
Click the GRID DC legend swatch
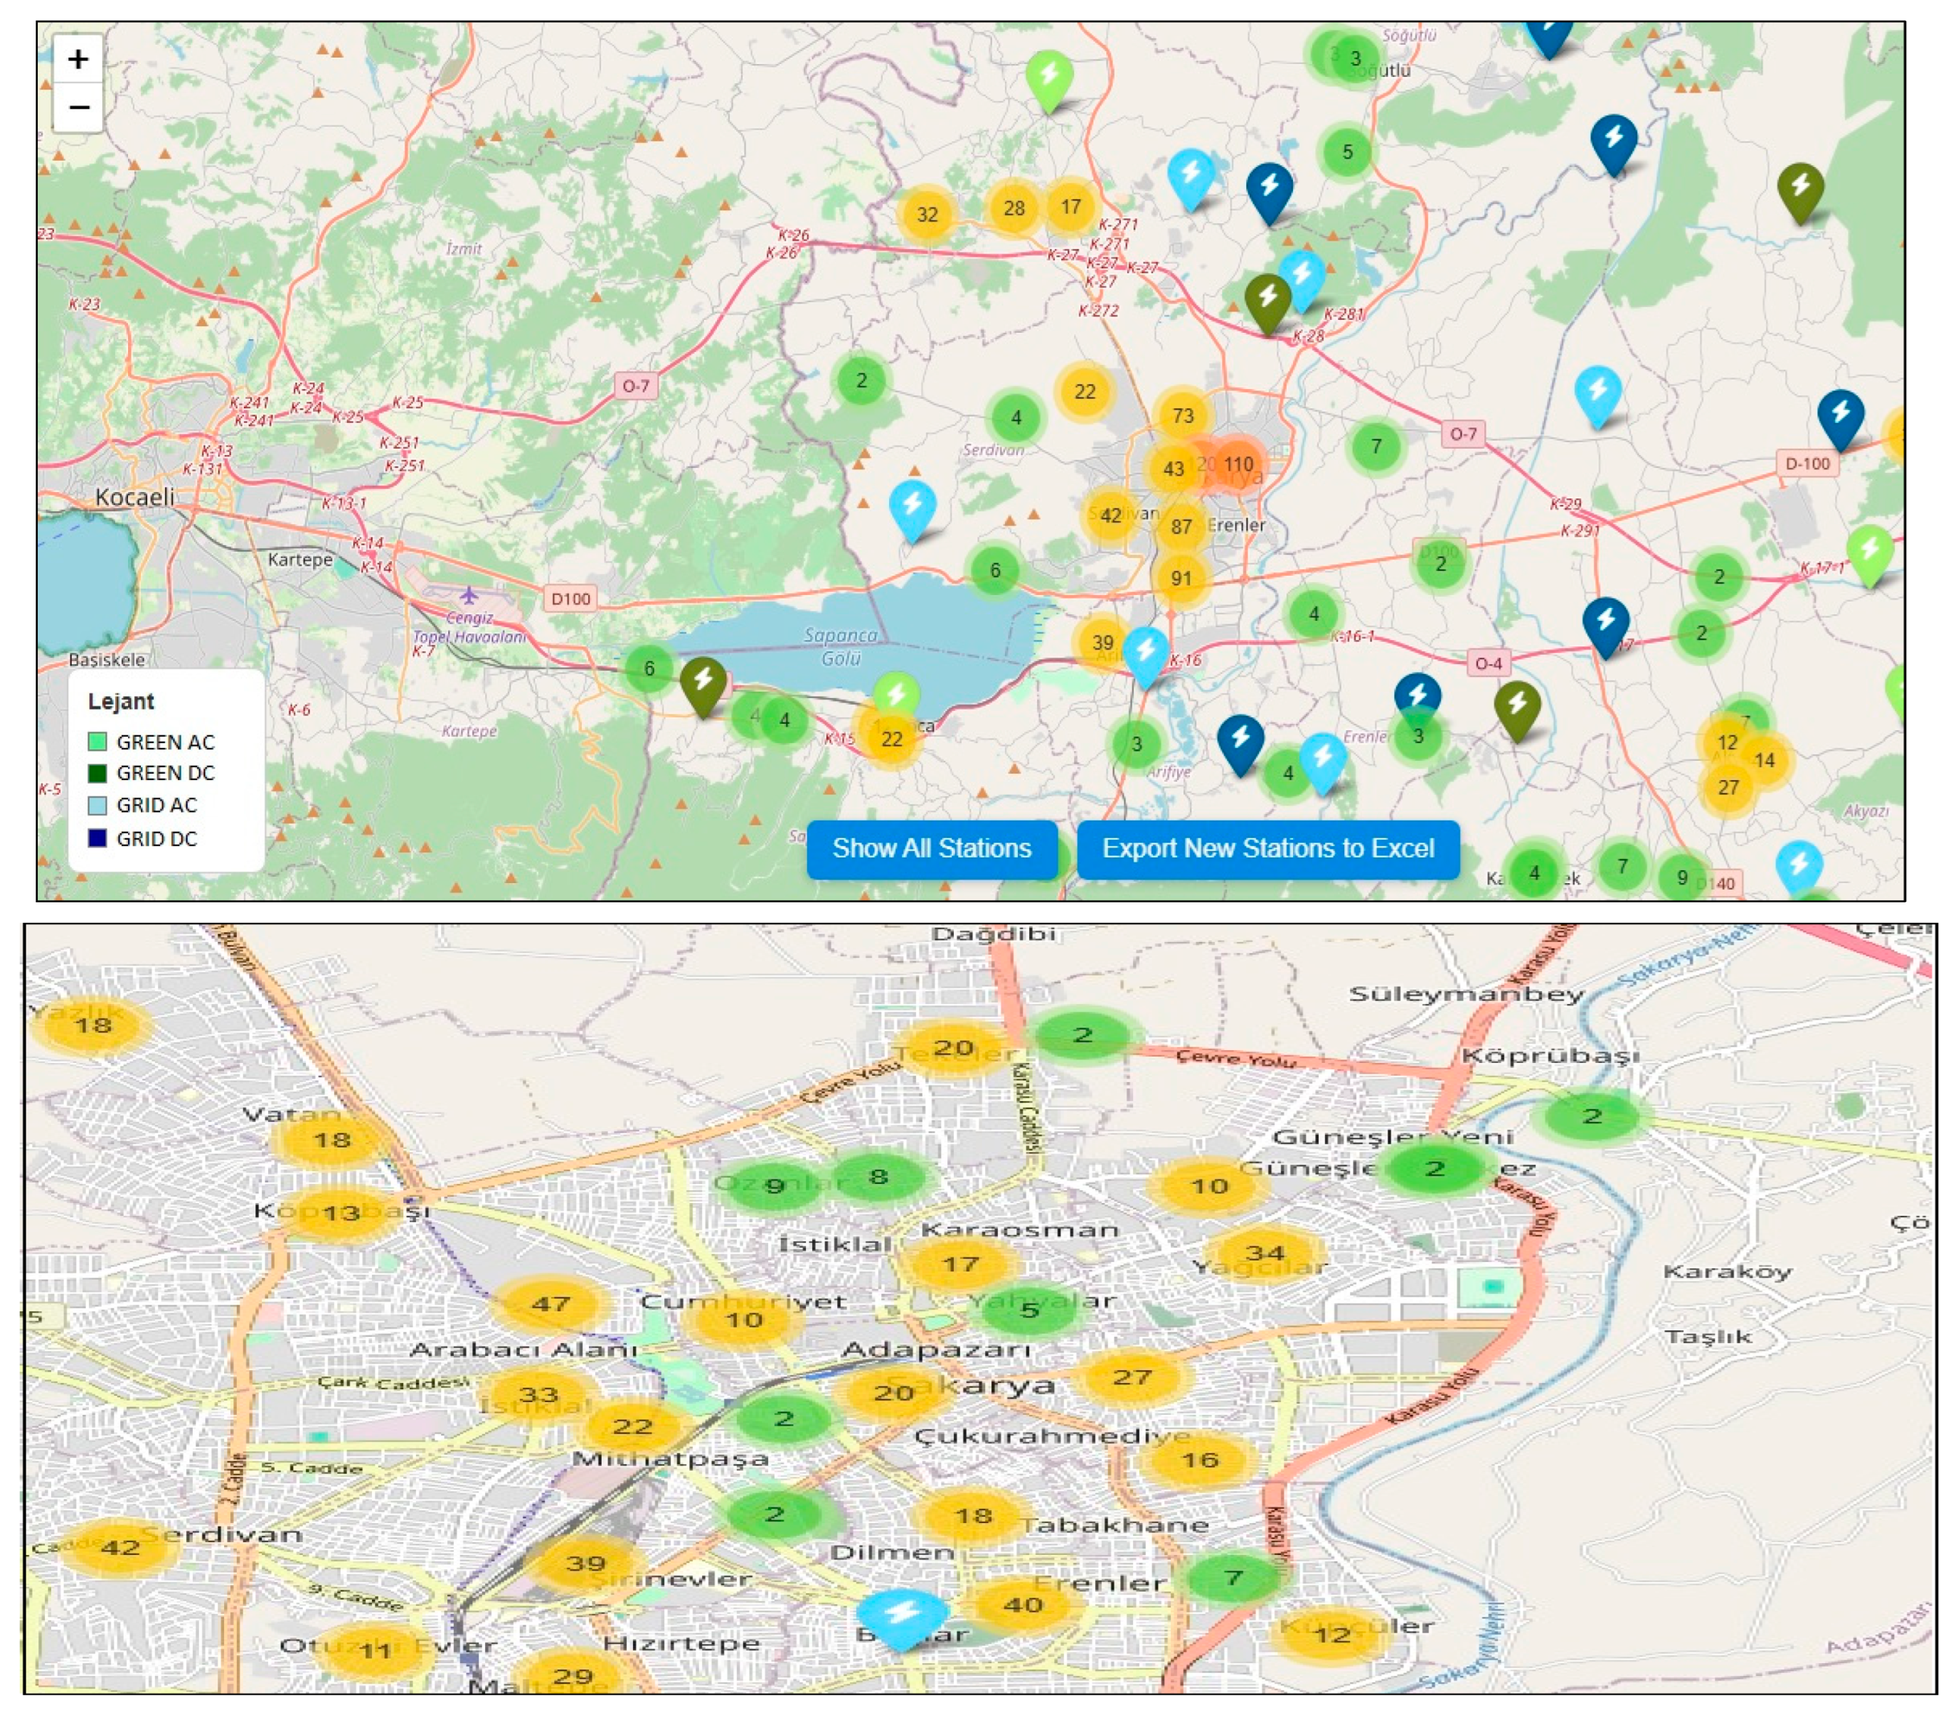97,838
